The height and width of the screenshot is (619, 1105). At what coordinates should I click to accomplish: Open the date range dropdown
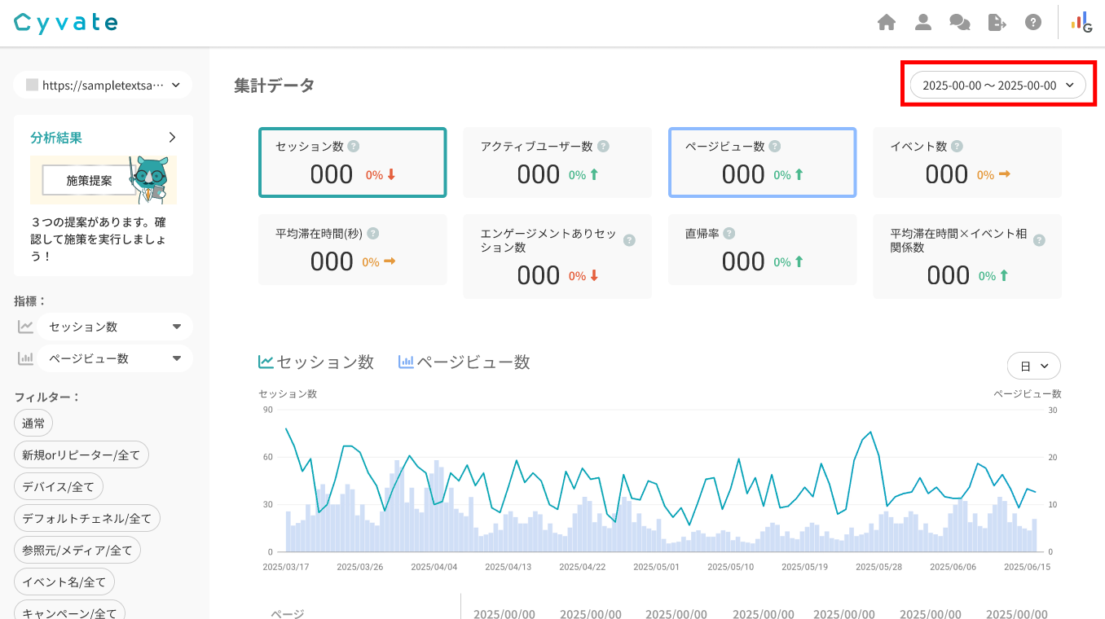click(x=997, y=86)
